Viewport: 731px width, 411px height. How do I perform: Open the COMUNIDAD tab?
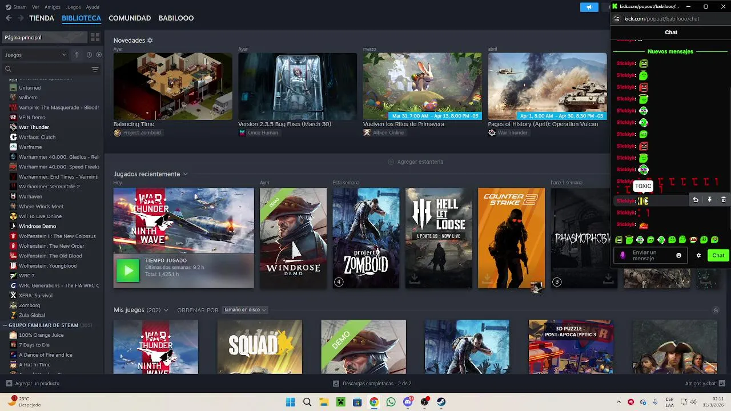click(130, 18)
